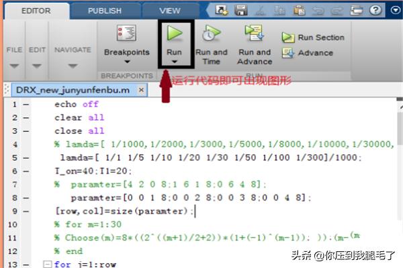The width and height of the screenshot is (403, 268).
Task: Click the Run Section button
Action: click(x=313, y=38)
